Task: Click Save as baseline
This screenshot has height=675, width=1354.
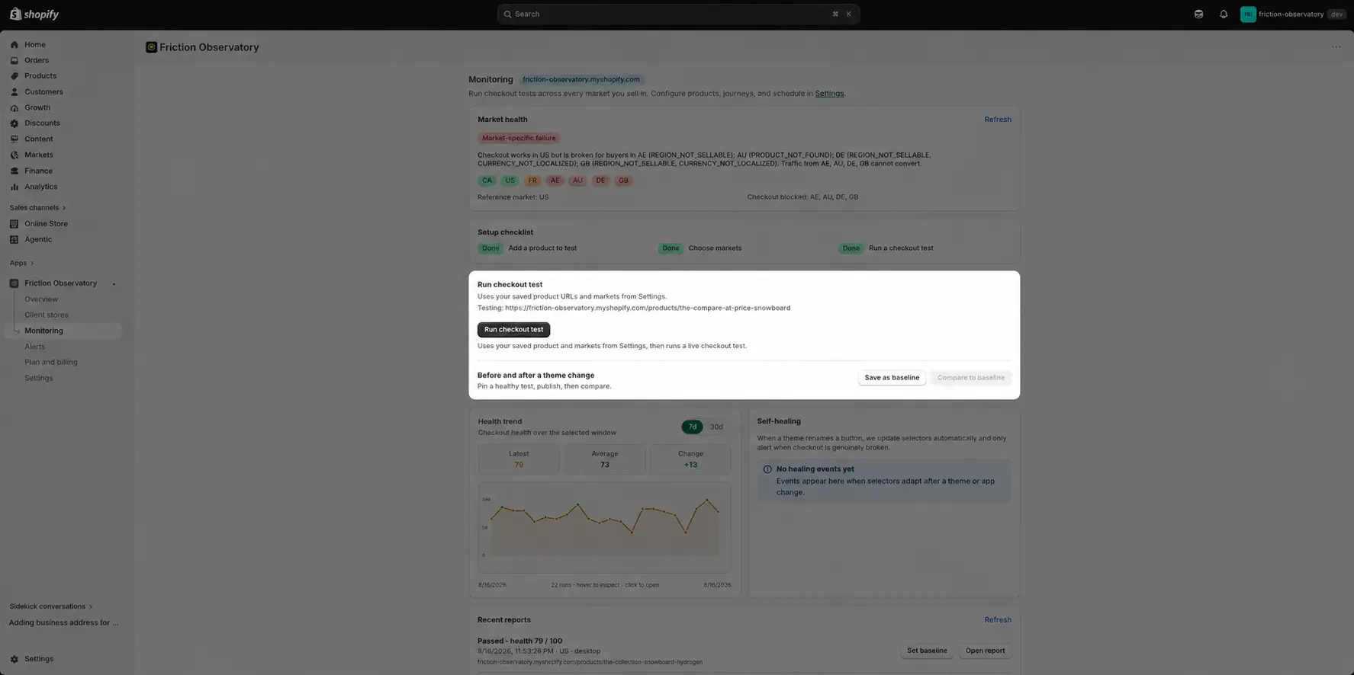Action: [x=892, y=378]
